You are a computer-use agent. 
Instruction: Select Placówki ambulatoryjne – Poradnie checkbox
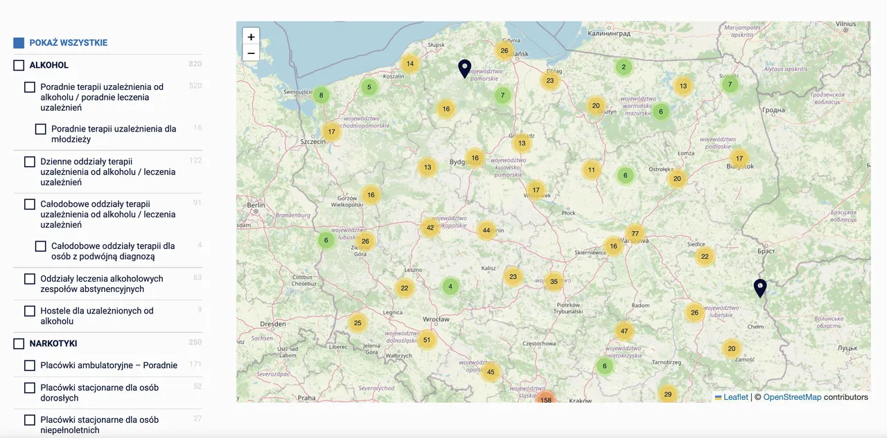[30, 365]
